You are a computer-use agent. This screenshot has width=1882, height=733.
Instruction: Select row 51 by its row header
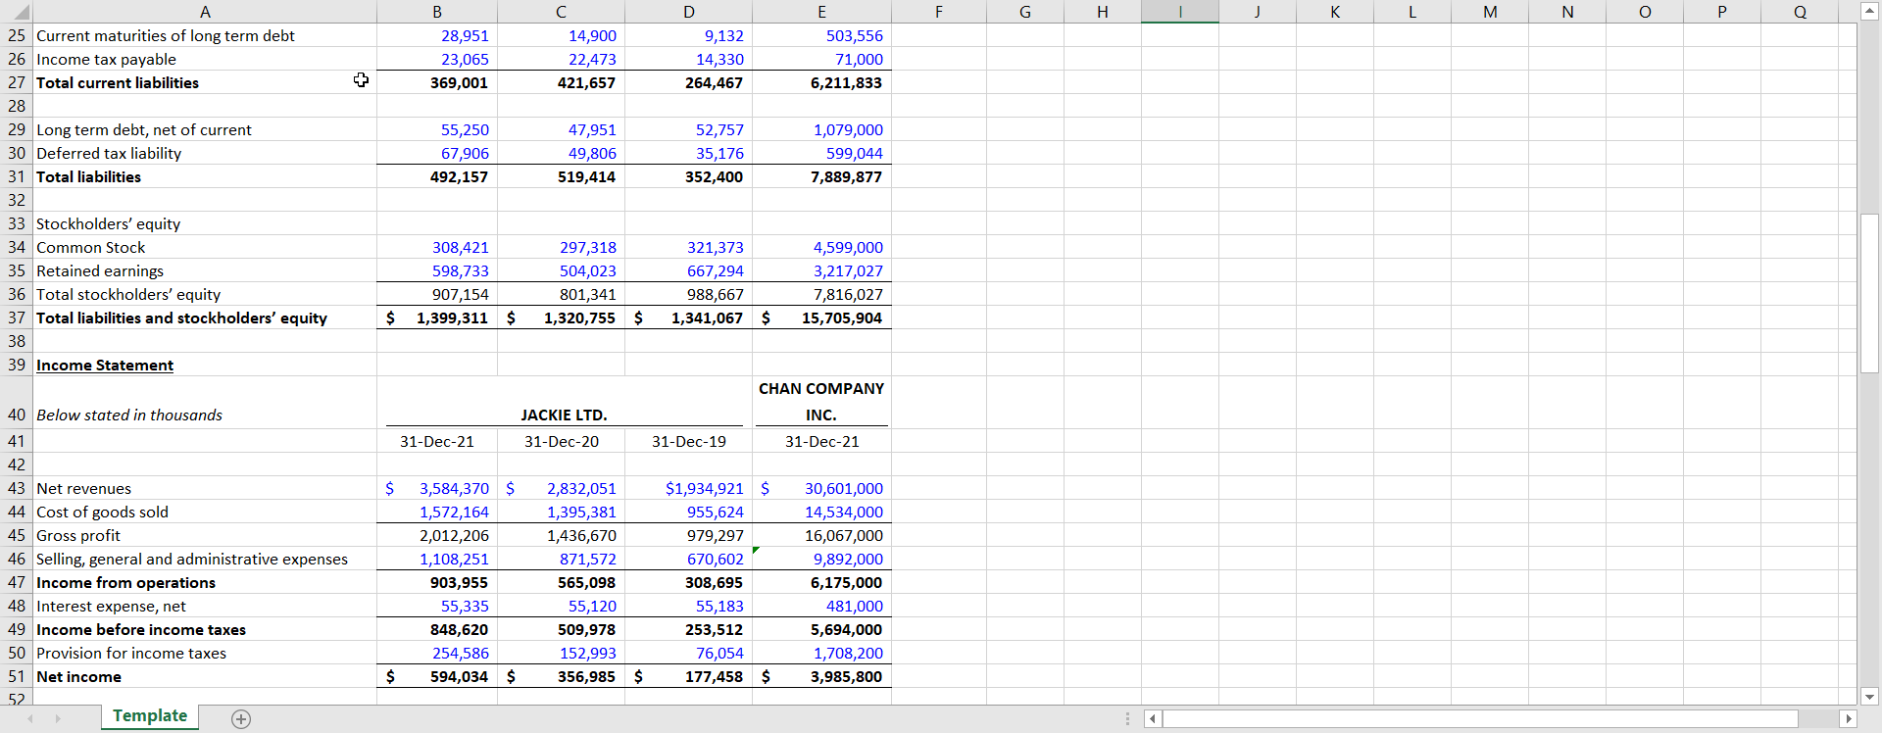(x=17, y=676)
